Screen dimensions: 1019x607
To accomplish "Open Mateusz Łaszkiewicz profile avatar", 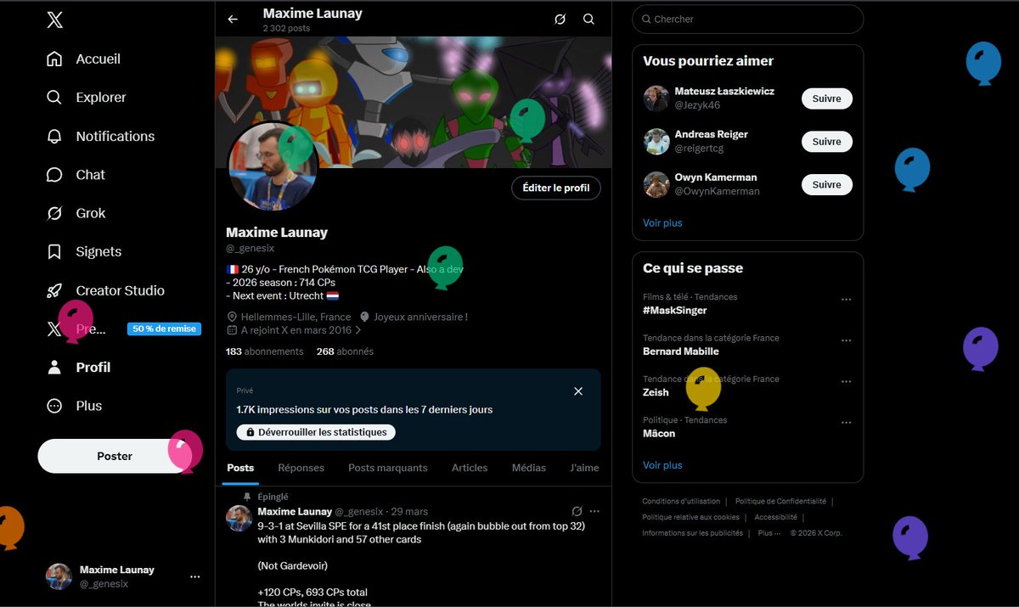I will click(656, 98).
